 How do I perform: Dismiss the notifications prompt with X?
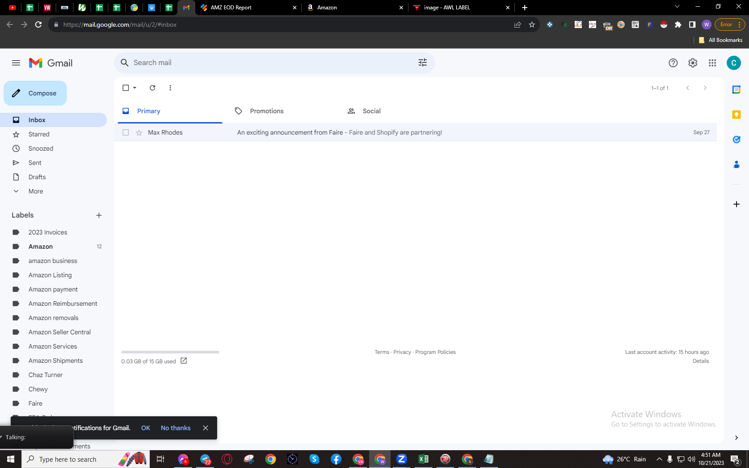click(x=206, y=428)
